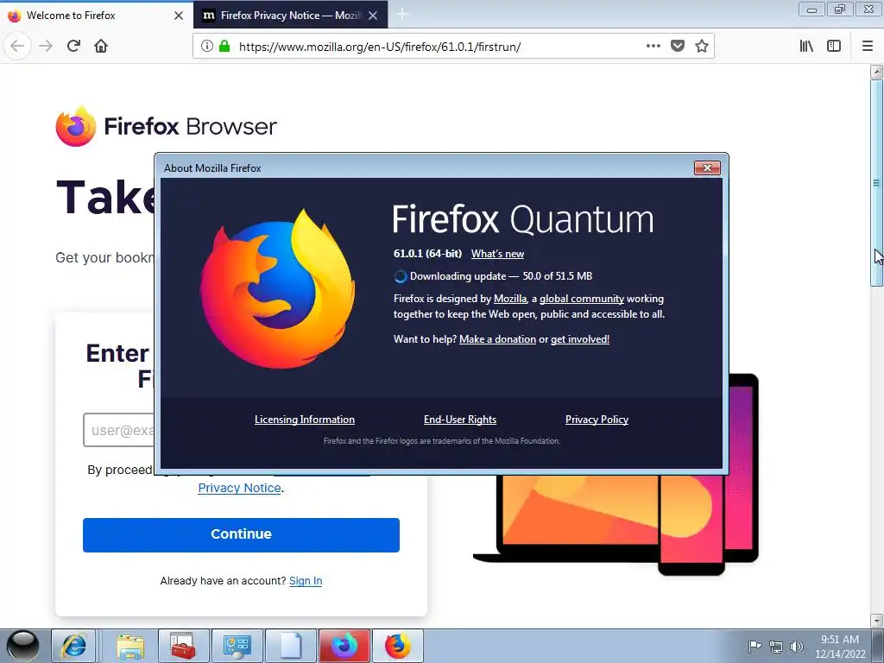Go forward using the forward arrow
Screen dimensions: 884x663
point(46,47)
